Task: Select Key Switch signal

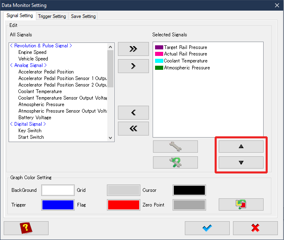Action: 30,131
